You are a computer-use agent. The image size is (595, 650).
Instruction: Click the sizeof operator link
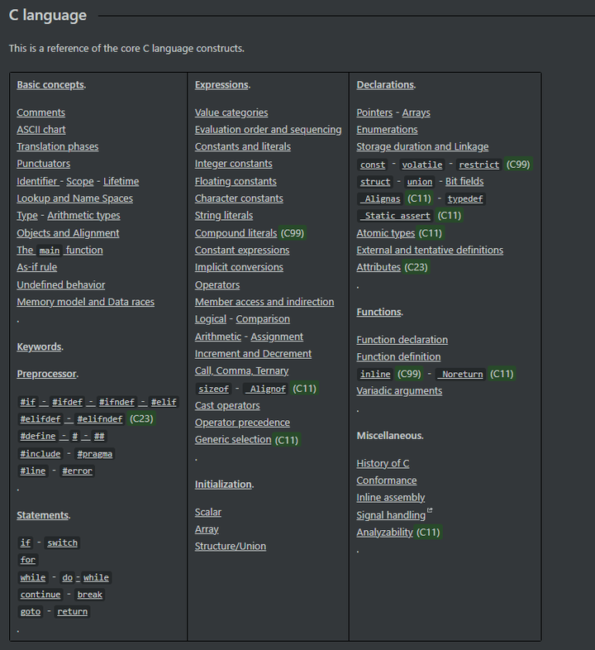tap(214, 389)
